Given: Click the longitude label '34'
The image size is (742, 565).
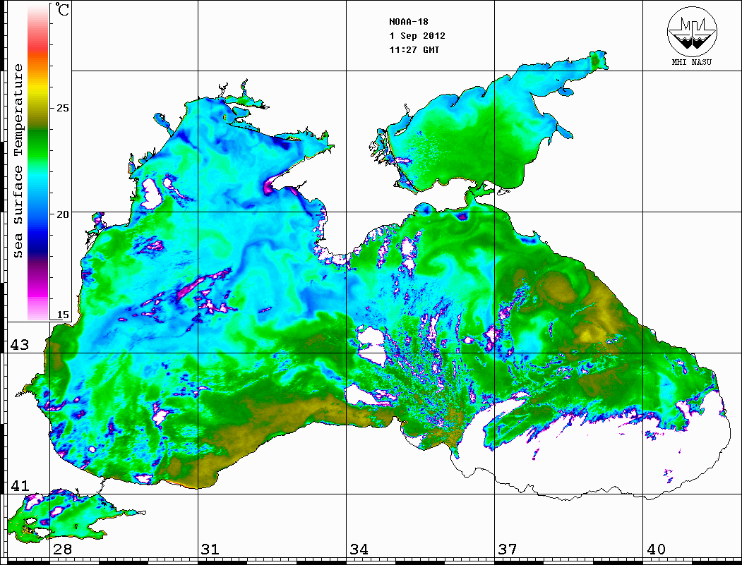Looking at the screenshot, I should pos(359,549).
